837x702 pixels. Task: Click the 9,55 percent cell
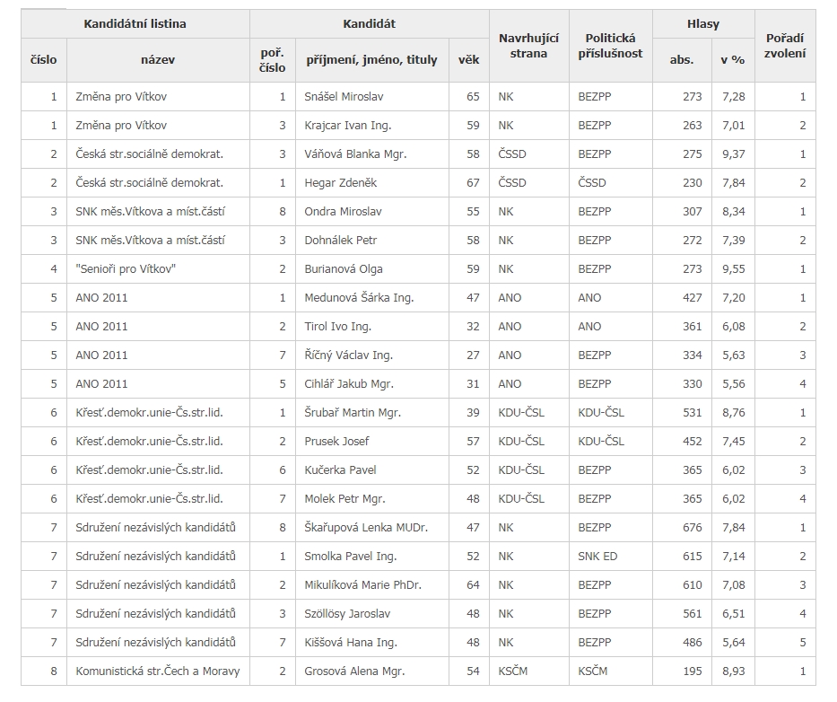(733, 269)
